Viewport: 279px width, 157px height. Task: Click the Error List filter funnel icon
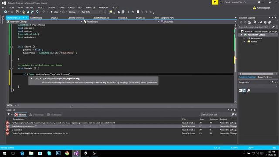click(x=9, y=114)
